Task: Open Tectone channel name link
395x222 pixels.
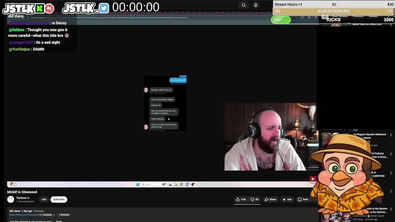Action: coord(21,198)
